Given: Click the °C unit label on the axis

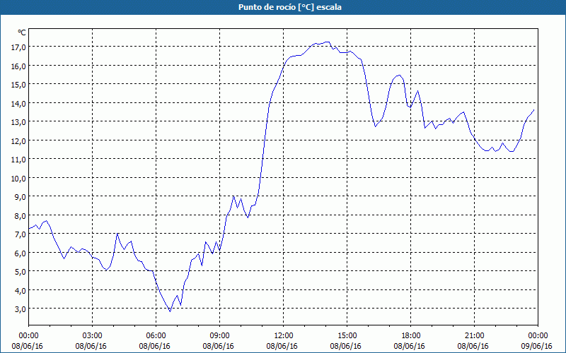Looking at the screenshot, I should [22, 32].
